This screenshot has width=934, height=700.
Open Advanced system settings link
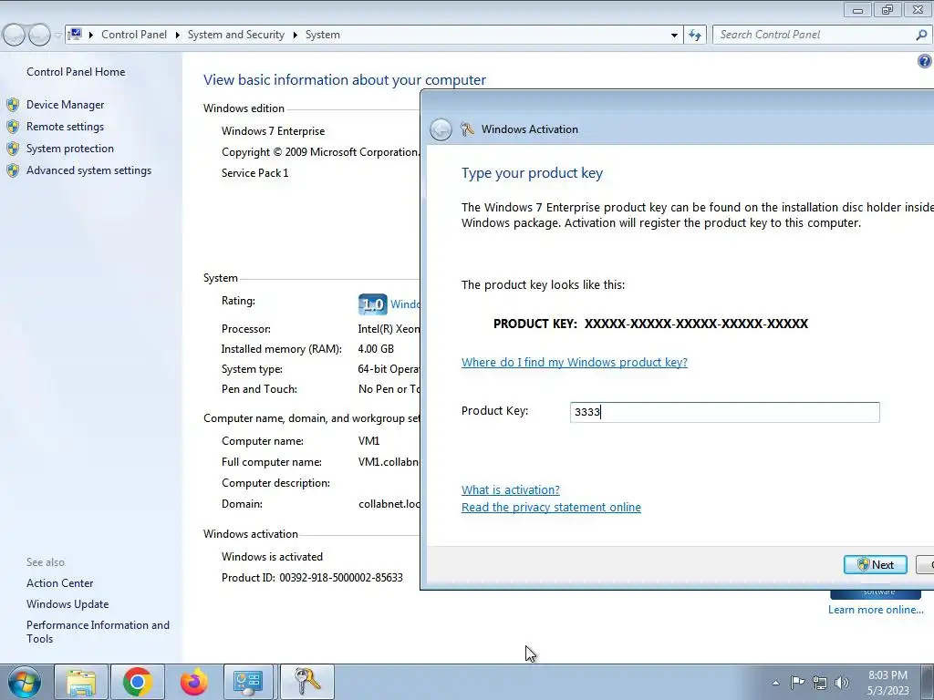point(88,170)
